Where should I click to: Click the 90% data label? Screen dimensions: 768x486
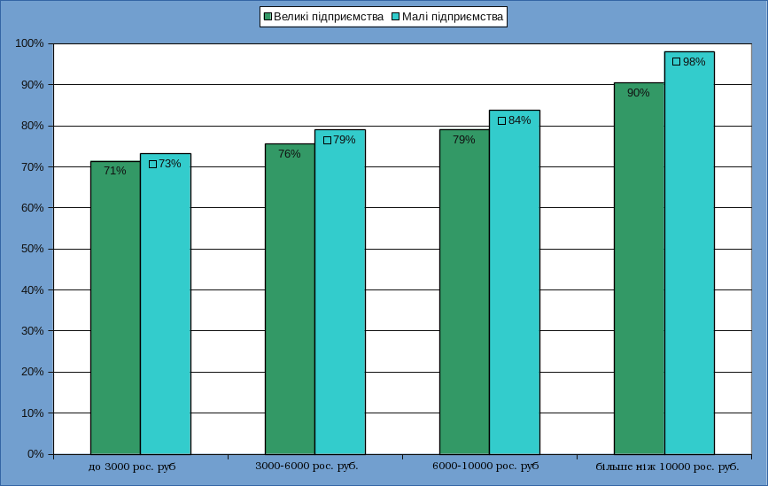click(639, 93)
